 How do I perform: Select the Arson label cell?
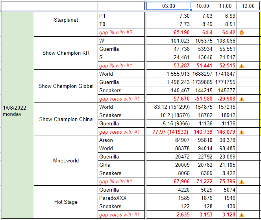[121, 140]
